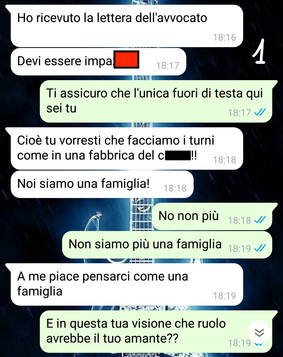This screenshot has height=357, width=283.
Task: Tap the scroll-to-bottom double chevron button
Action: 259,332
